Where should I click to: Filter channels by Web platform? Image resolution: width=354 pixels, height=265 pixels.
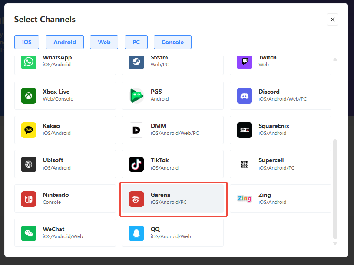(104, 42)
